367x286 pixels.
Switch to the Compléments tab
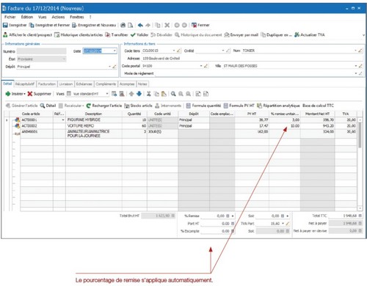[x=106, y=84]
